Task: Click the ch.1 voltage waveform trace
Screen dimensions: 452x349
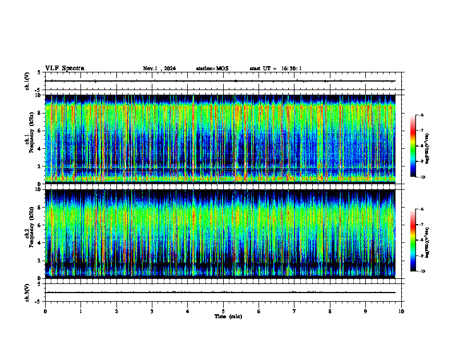Action: 220,81
